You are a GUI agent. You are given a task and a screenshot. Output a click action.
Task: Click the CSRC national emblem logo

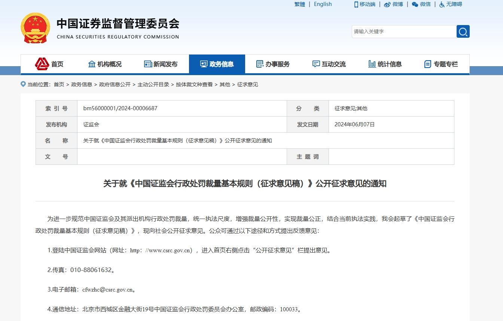35,28
